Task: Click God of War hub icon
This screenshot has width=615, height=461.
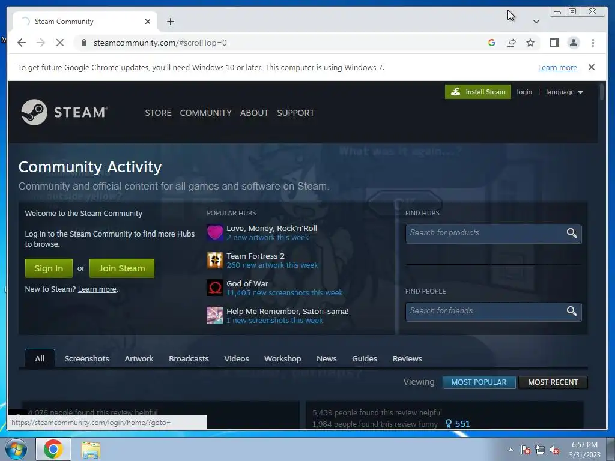Action: [x=215, y=288]
